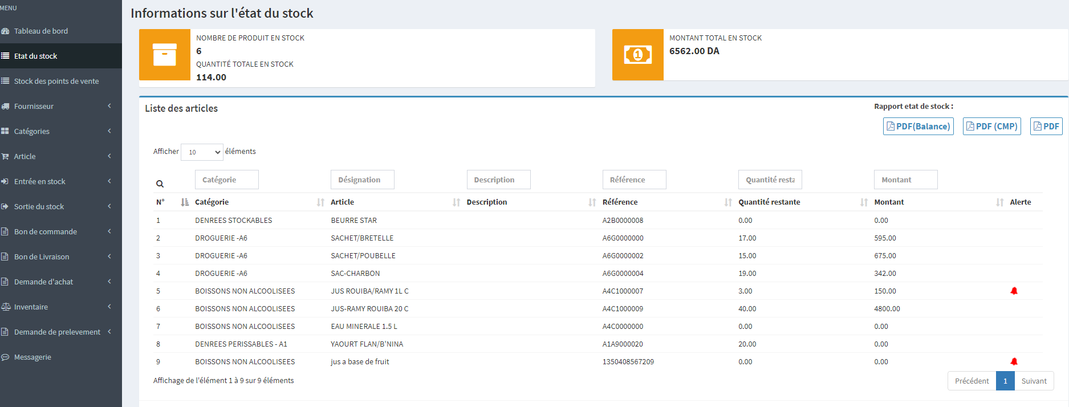The height and width of the screenshot is (407, 1069).
Task: Click the orange money icon for total amount
Action: pos(637,55)
